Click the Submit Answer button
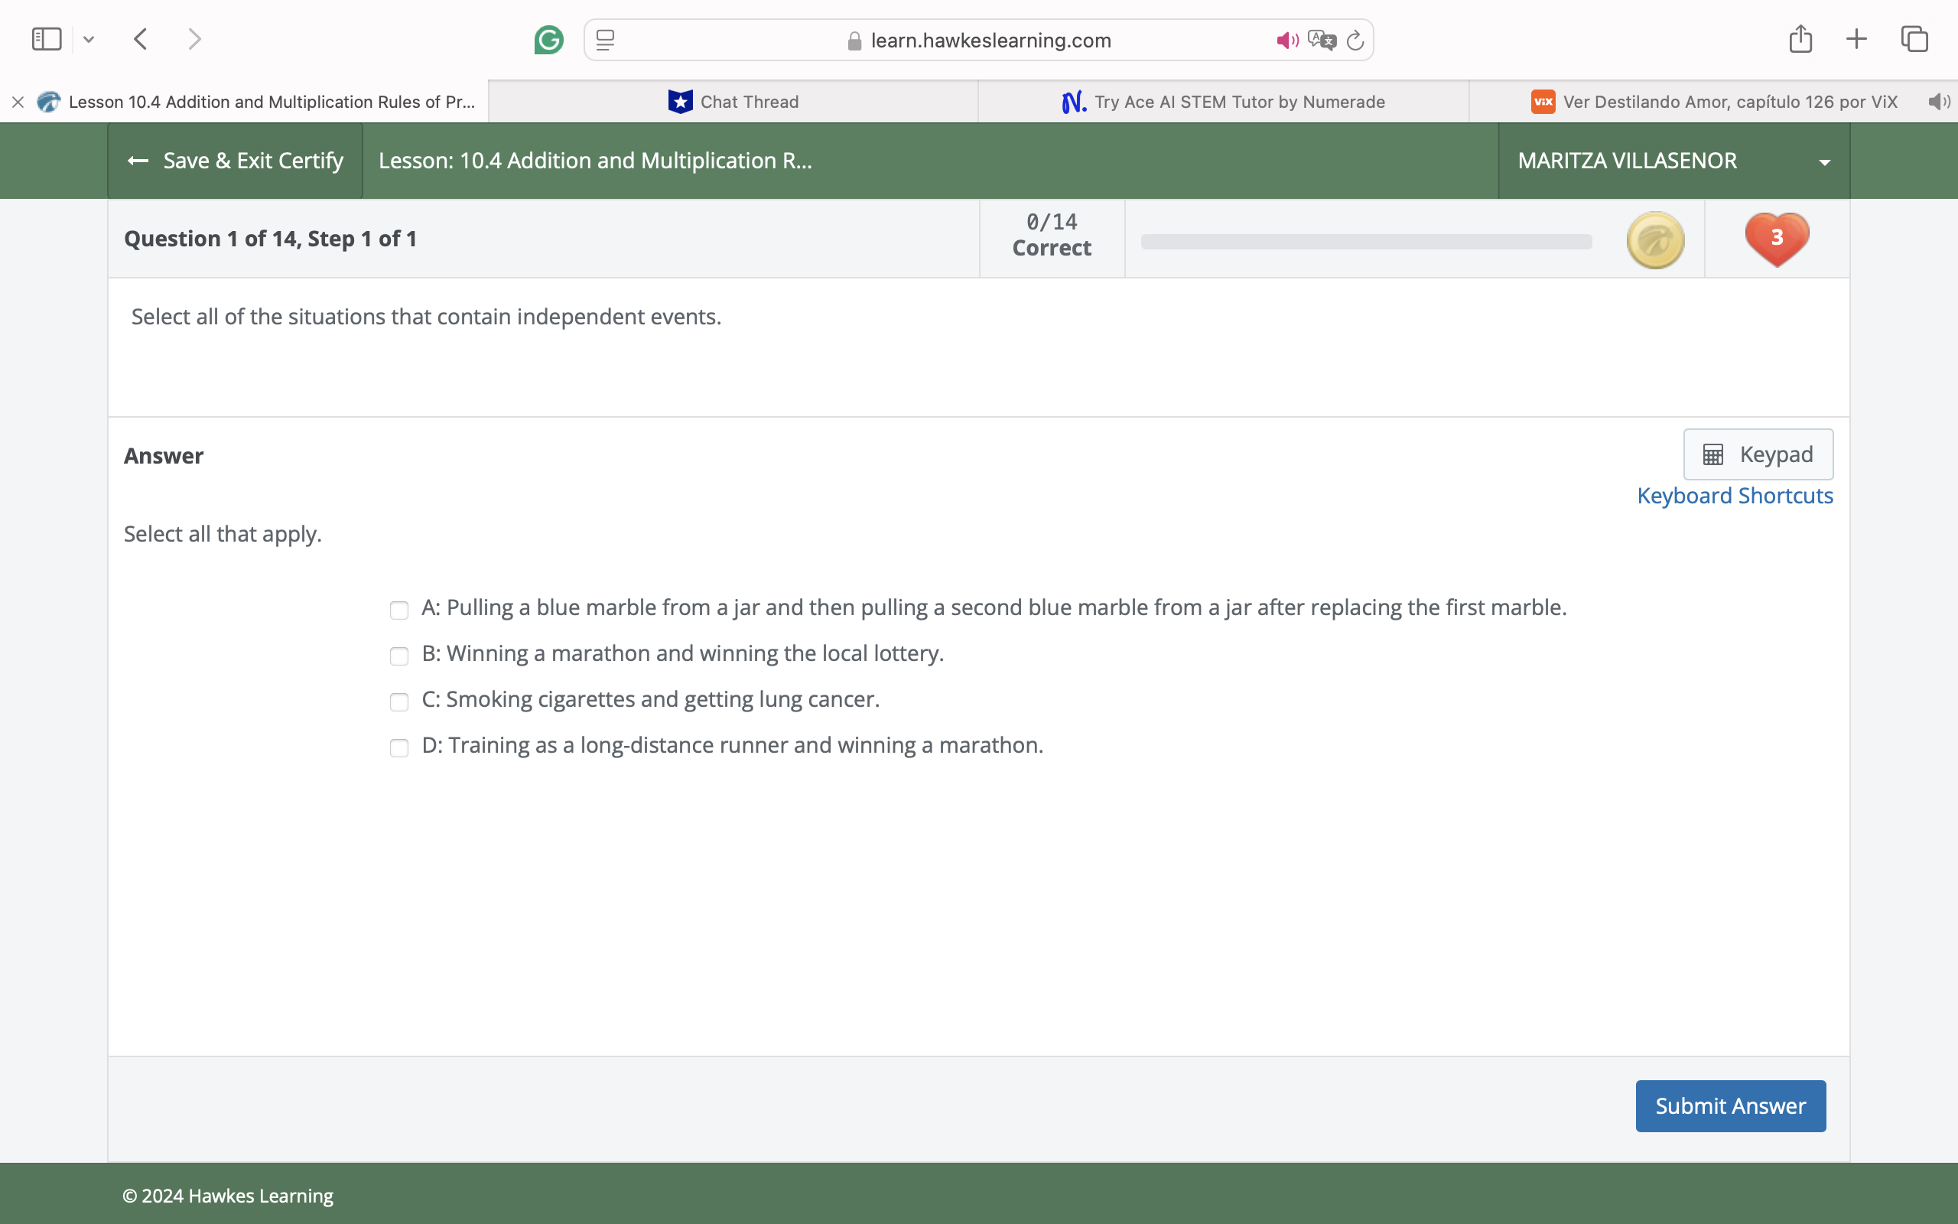The width and height of the screenshot is (1958, 1224). 1730,1106
